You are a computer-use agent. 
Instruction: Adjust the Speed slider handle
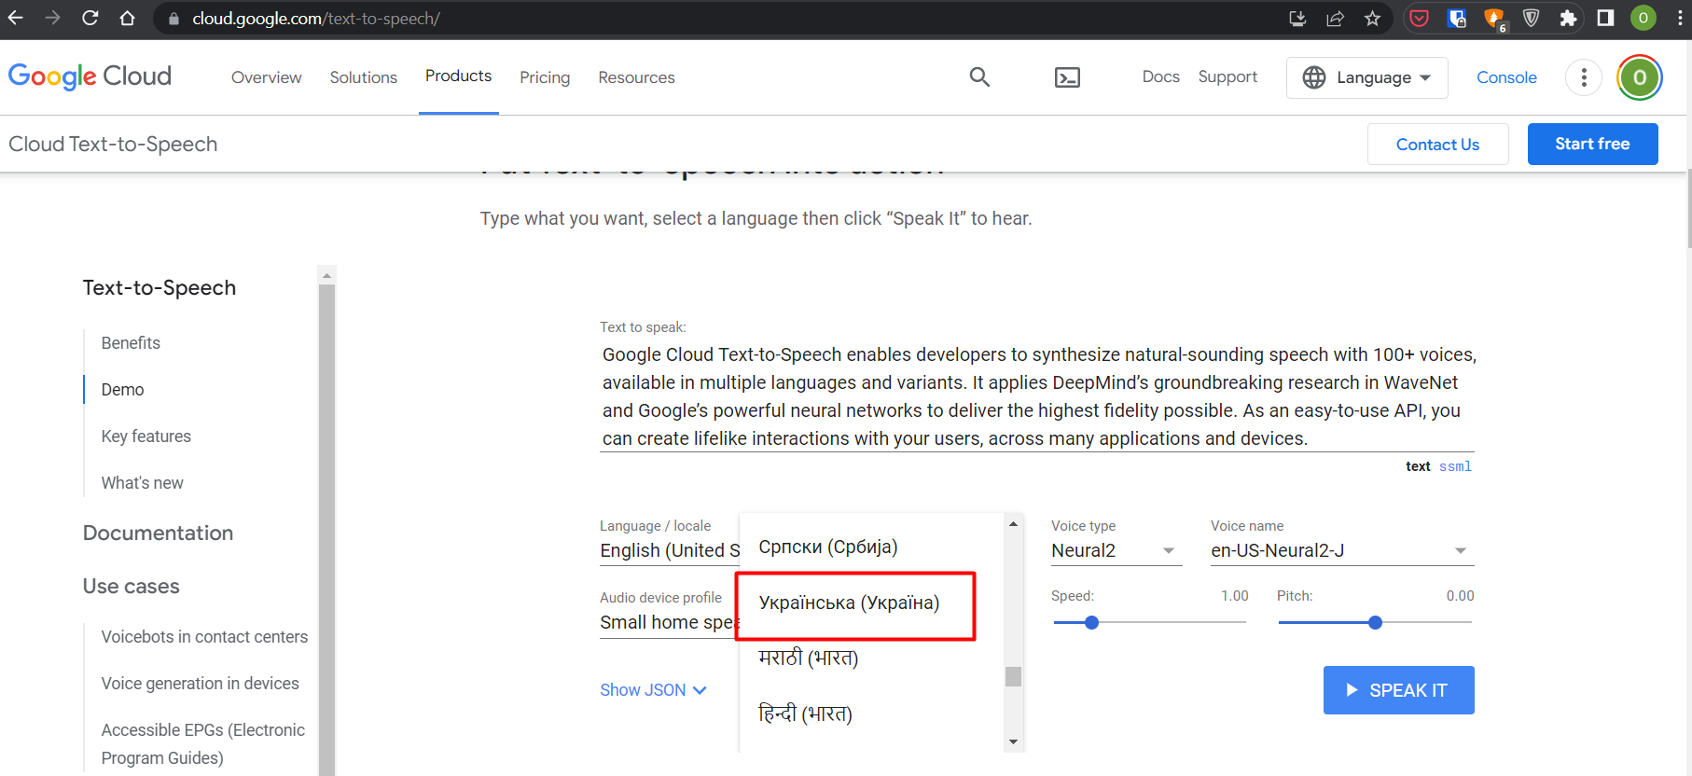point(1091,623)
